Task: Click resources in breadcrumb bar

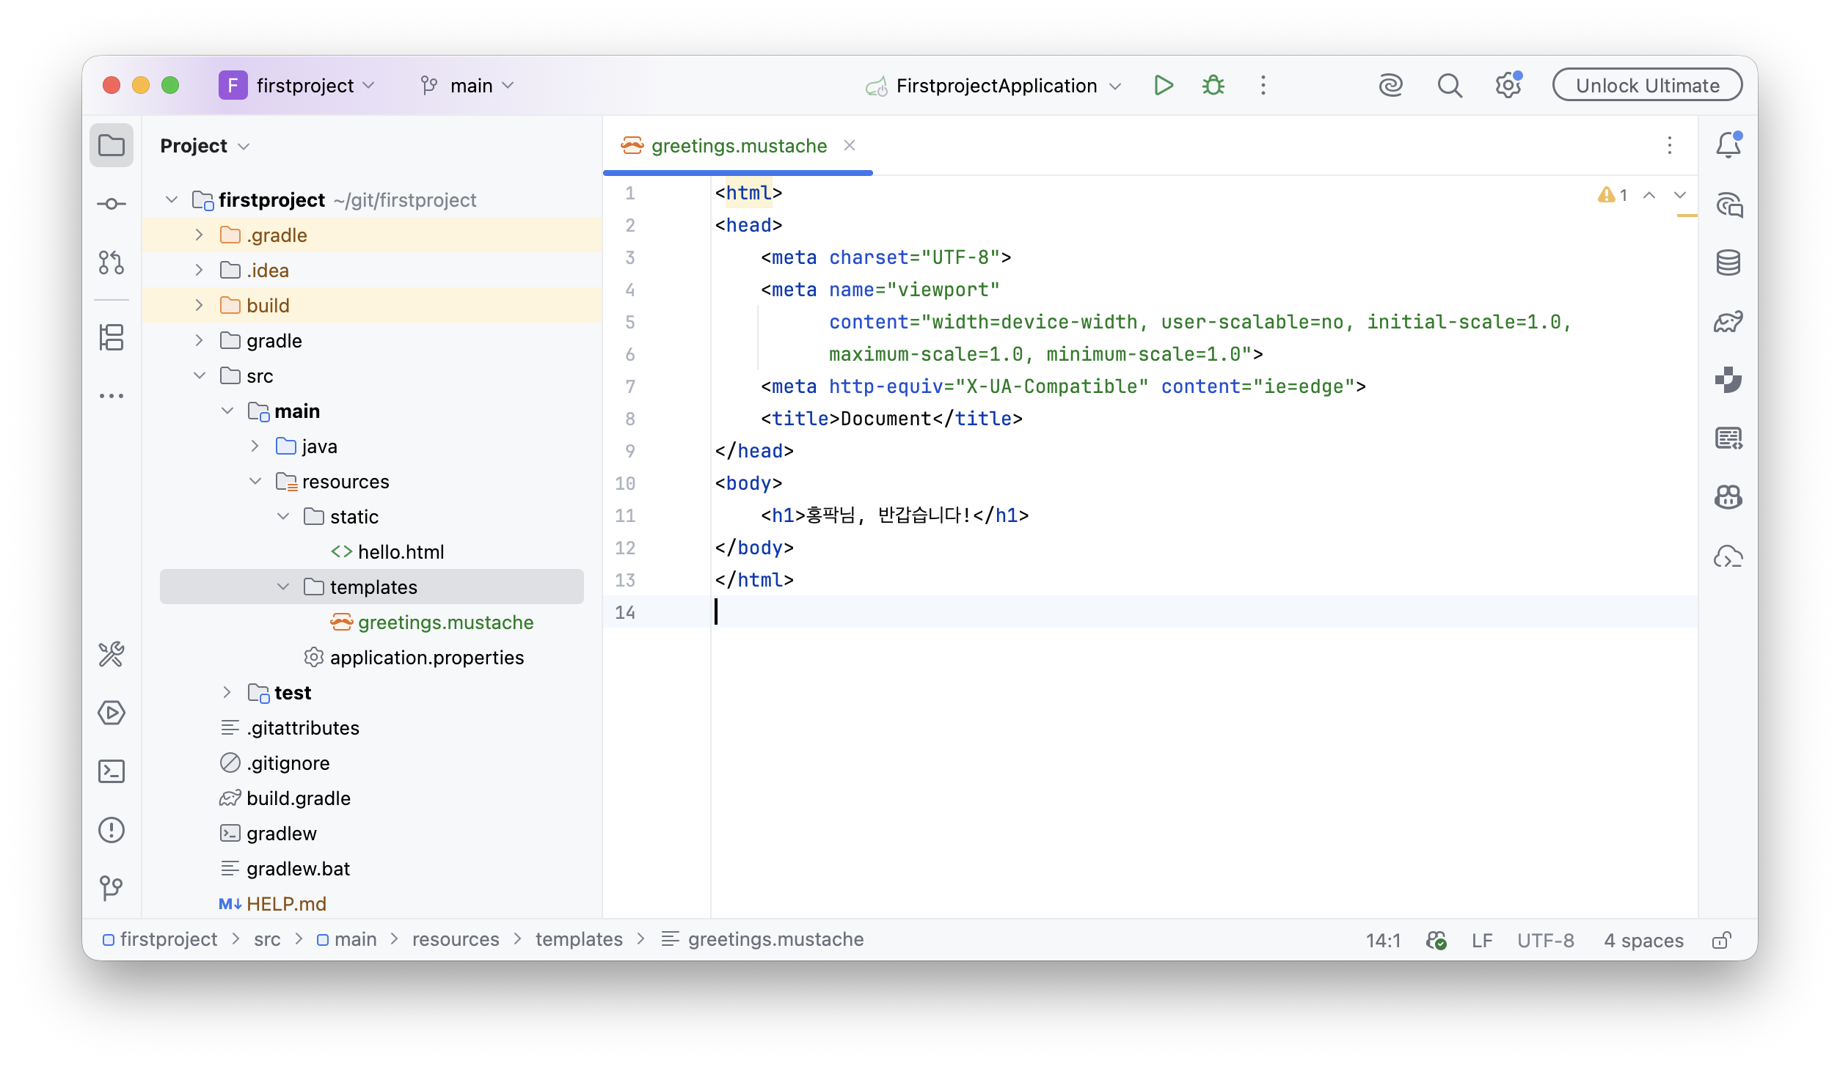Action: tap(456, 939)
